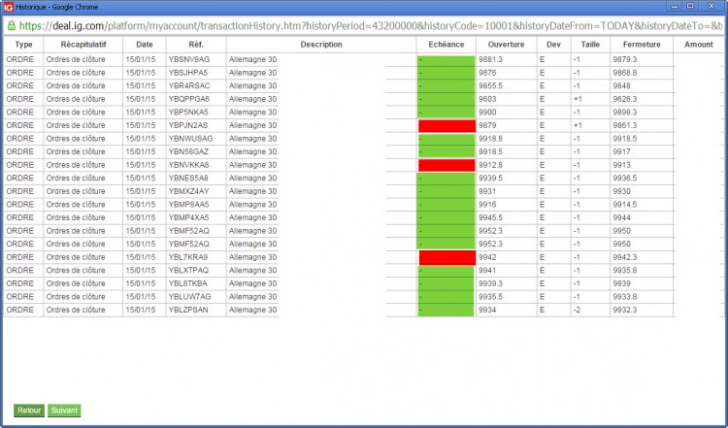Click opening price 9945.5
This screenshot has width=728, height=428.
tap(490, 217)
